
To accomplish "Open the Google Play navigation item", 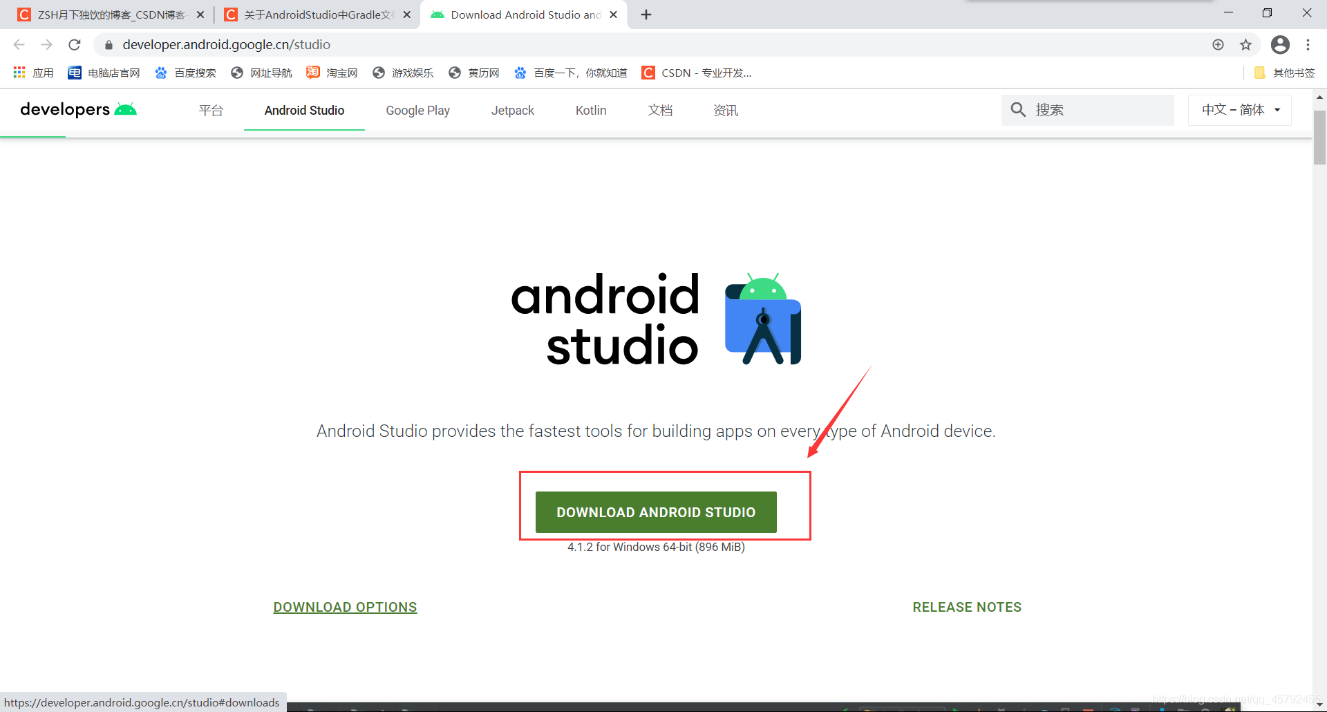I will point(417,111).
